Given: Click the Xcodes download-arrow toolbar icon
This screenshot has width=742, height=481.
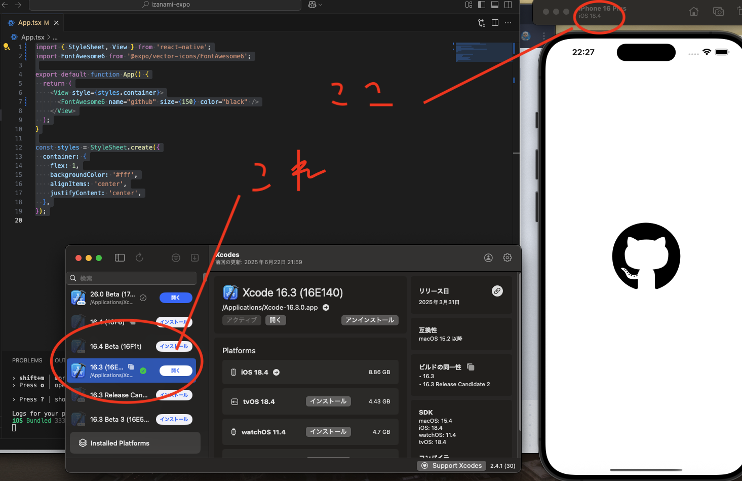Looking at the screenshot, I should click(194, 257).
